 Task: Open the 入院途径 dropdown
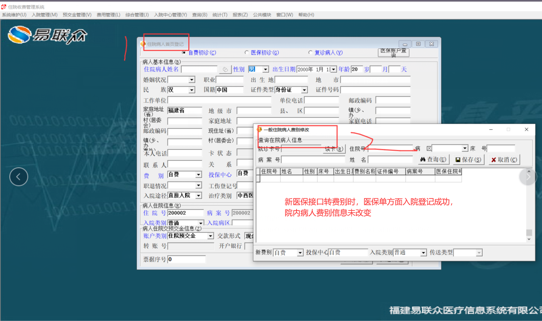pyautogui.click(x=199, y=195)
